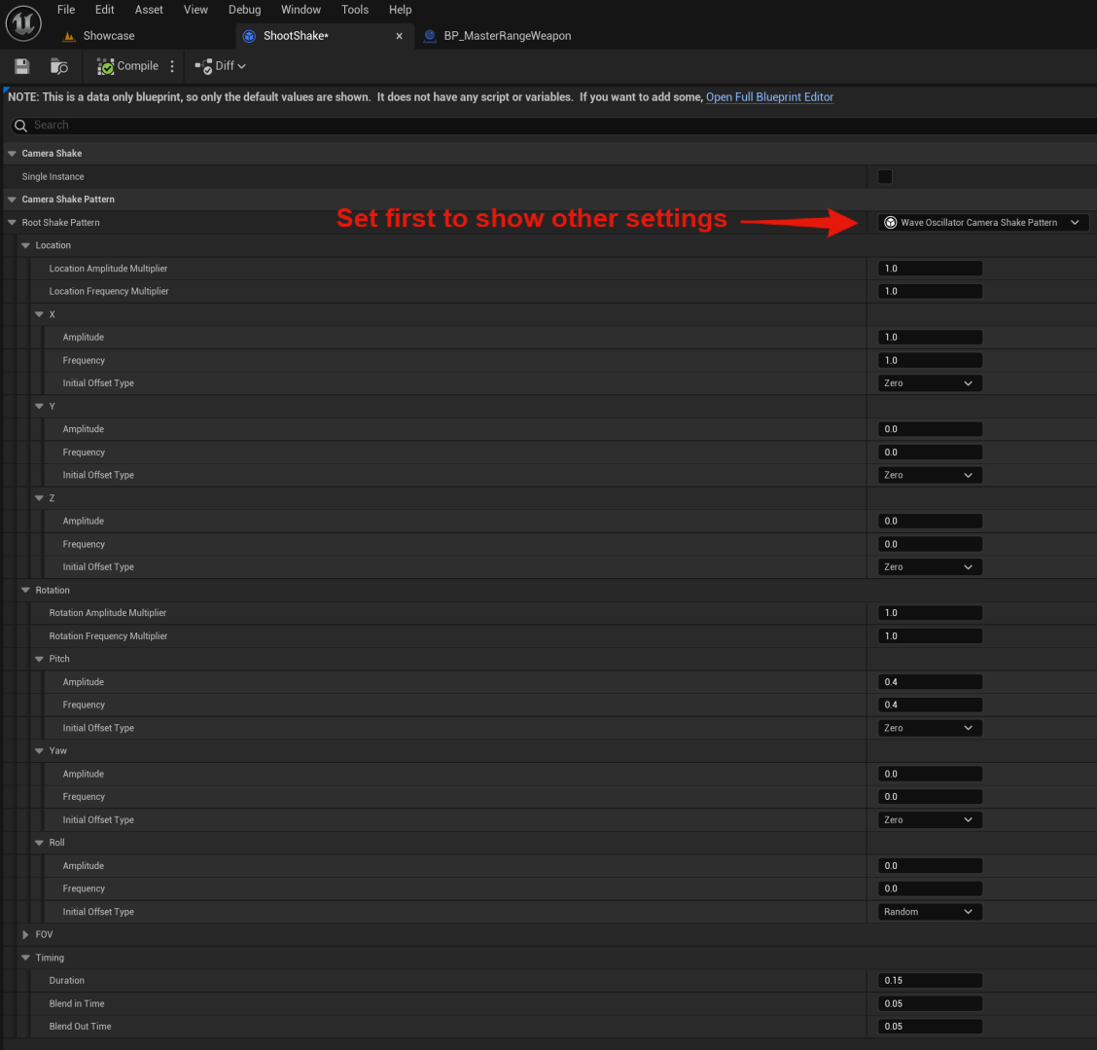The width and height of the screenshot is (1097, 1050).
Task: Switch to the BP_MasterRangeWeapon tab
Action: pyautogui.click(x=506, y=36)
